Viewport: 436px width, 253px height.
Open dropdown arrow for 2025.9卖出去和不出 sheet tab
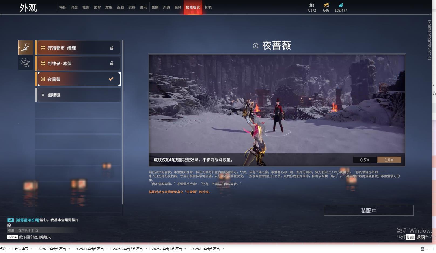(146, 249)
